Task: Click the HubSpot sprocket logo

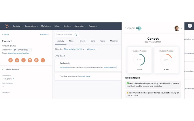Action: point(7,26)
